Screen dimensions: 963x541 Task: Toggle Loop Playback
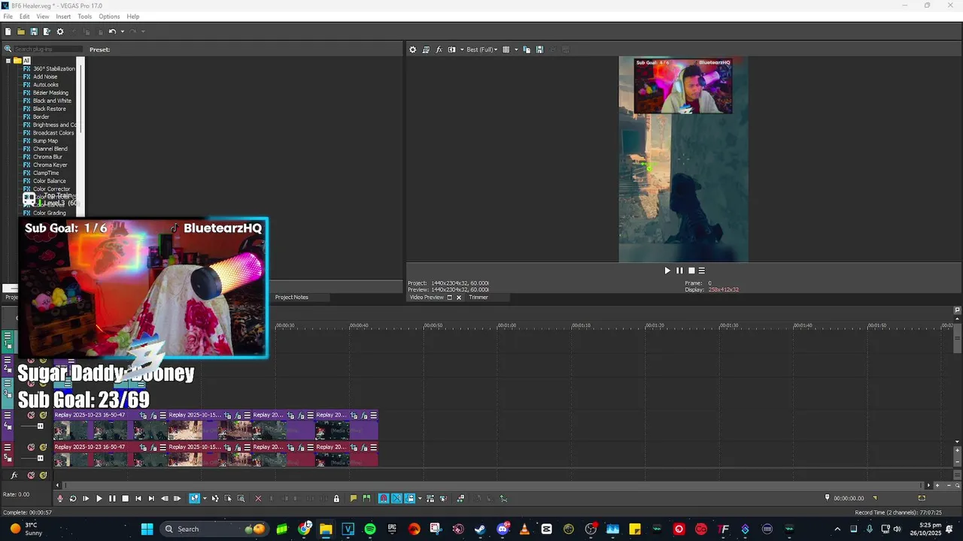(73, 498)
